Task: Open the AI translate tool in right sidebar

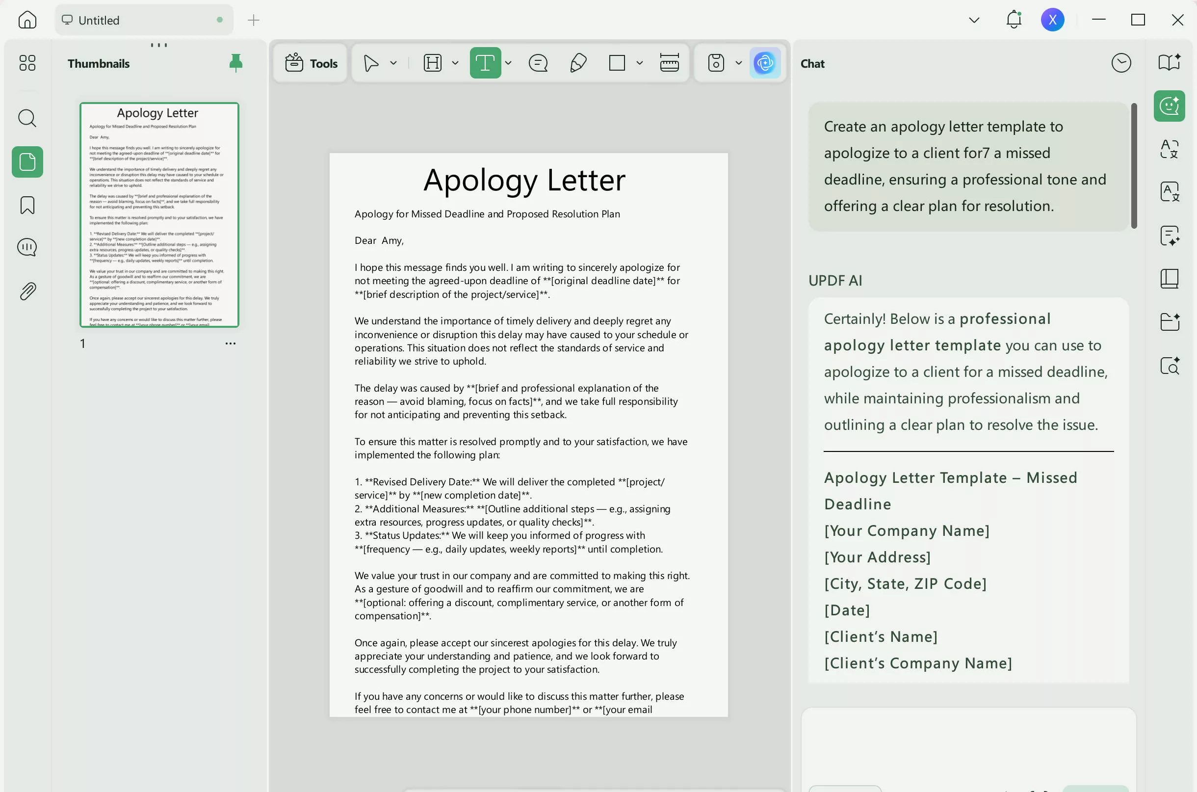Action: [x=1170, y=149]
